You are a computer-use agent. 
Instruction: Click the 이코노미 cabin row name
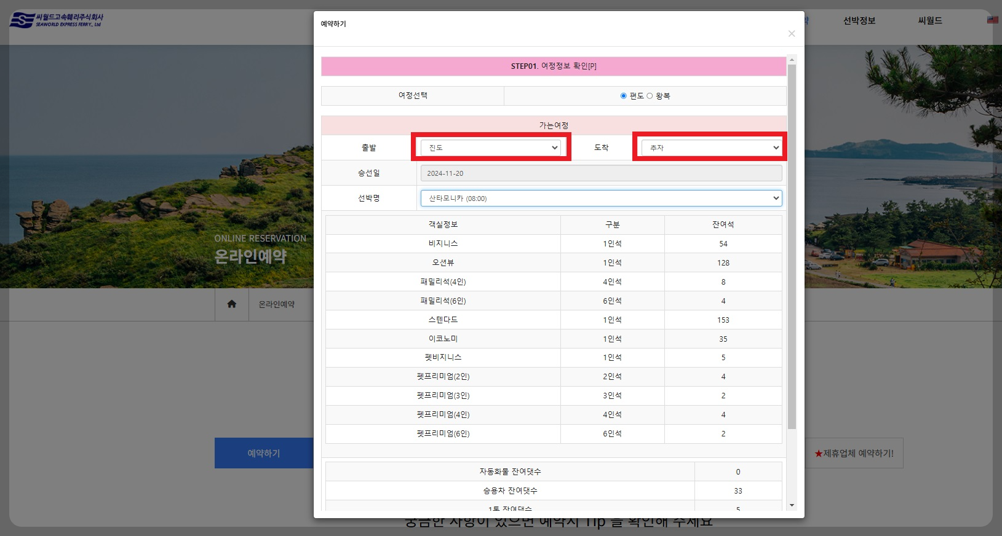tap(443, 339)
